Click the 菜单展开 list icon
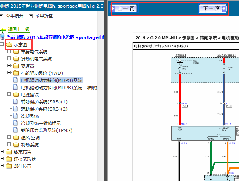 tap(2, 16)
